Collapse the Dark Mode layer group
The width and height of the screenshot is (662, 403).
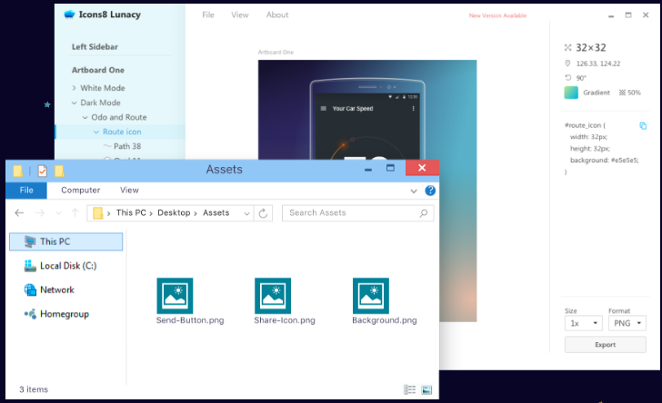point(75,103)
